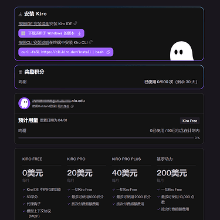Click the gift icon beside 奖励积分
Viewport: 220px width, 220px height.
point(21,72)
